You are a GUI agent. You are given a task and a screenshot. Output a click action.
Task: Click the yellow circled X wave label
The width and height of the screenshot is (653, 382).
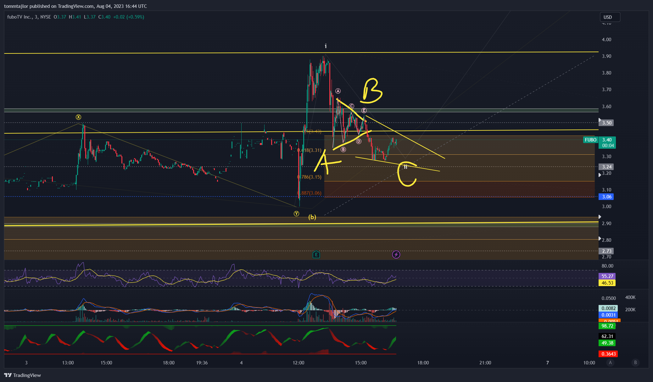pos(78,117)
